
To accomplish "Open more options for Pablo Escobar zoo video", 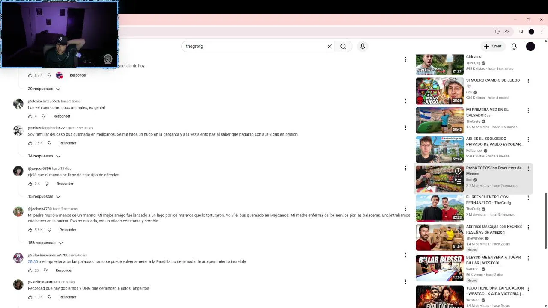I will 528,139.
